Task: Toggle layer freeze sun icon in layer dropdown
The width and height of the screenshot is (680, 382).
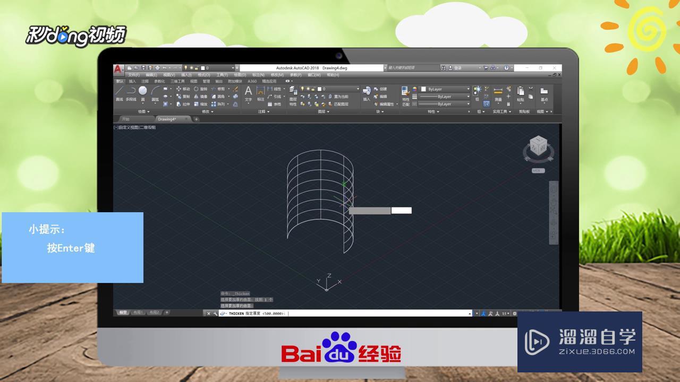Action: click(x=308, y=89)
